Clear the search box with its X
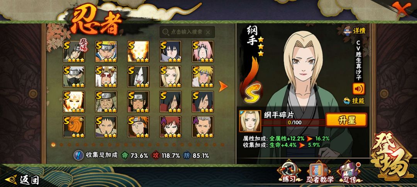The image size is (417, 187). [x=208, y=32]
